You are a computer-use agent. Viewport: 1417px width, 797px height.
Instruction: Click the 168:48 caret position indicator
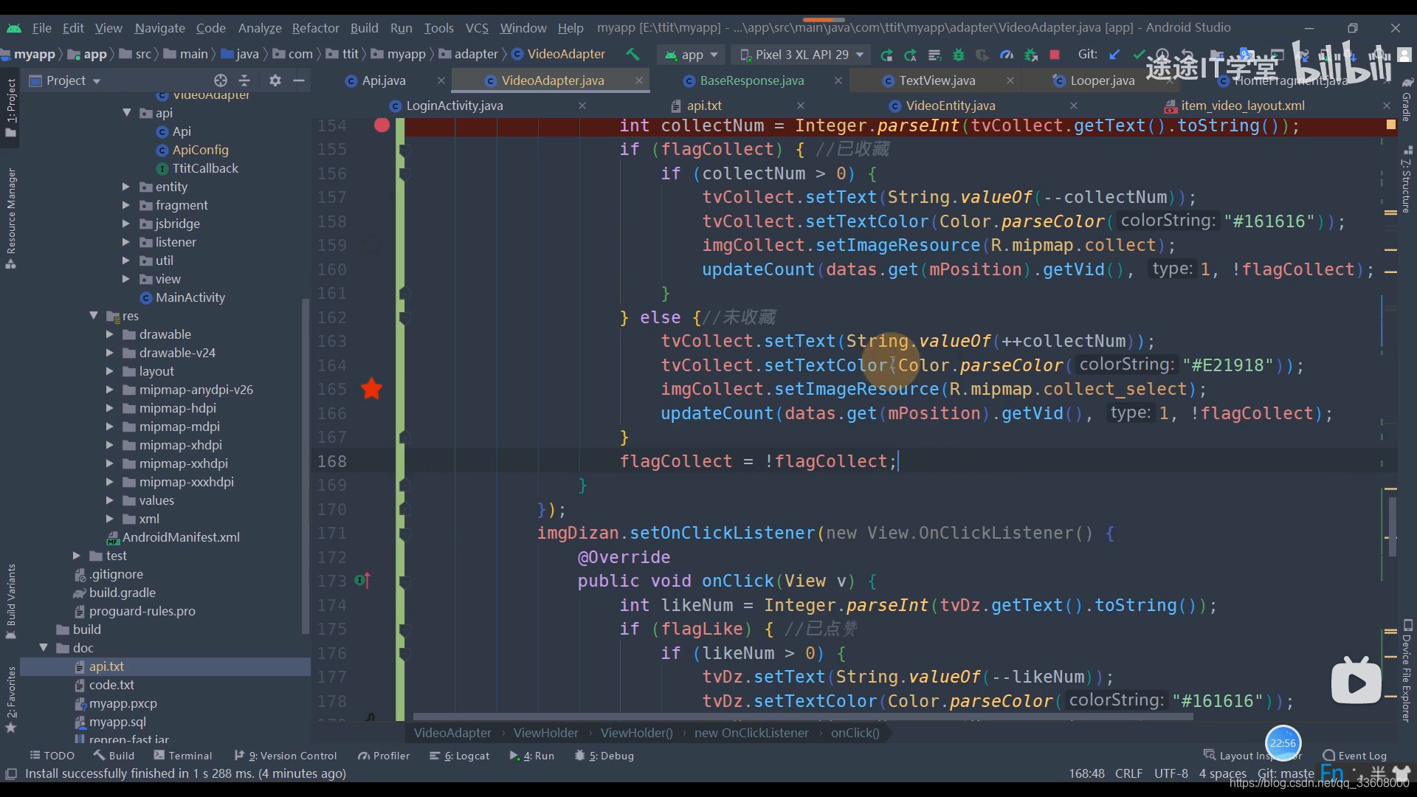tap(1086, 773)
